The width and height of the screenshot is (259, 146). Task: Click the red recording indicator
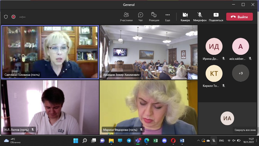pos(13,17)
